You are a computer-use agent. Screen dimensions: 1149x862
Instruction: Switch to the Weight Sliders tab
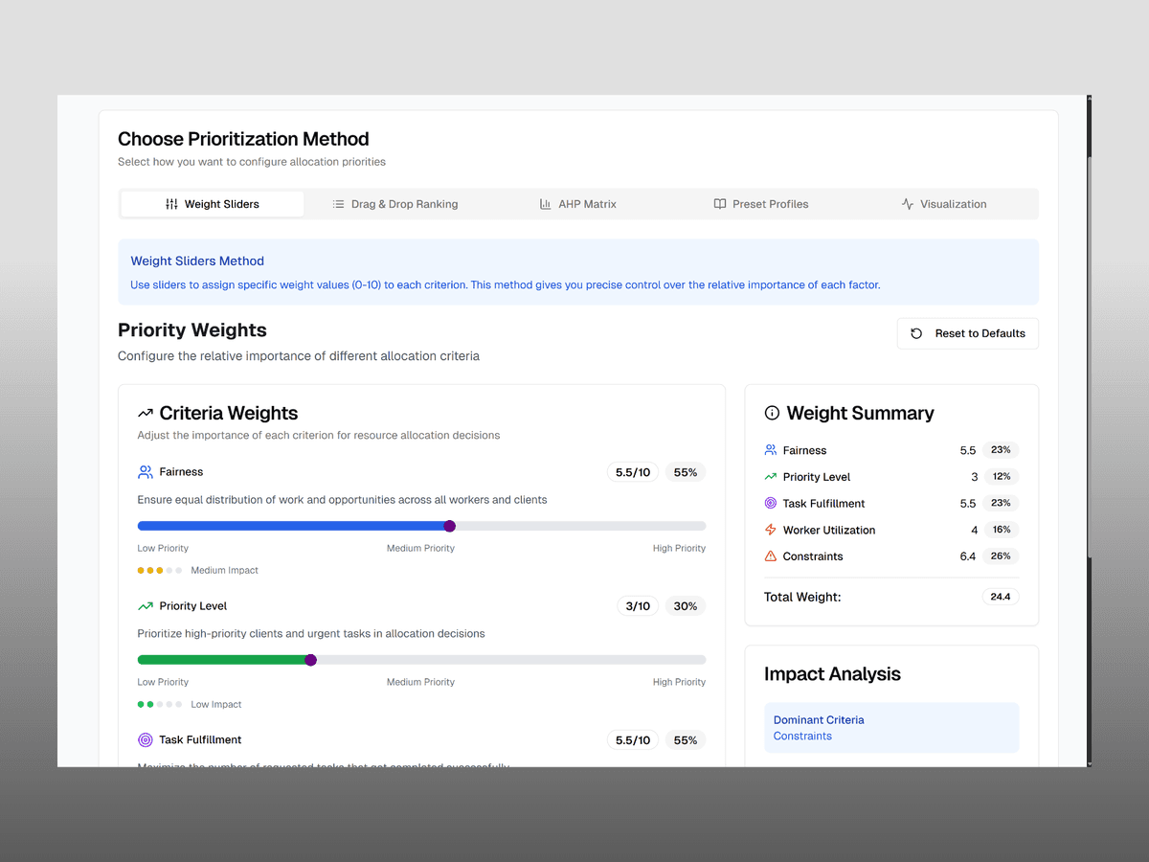point(212,204)
